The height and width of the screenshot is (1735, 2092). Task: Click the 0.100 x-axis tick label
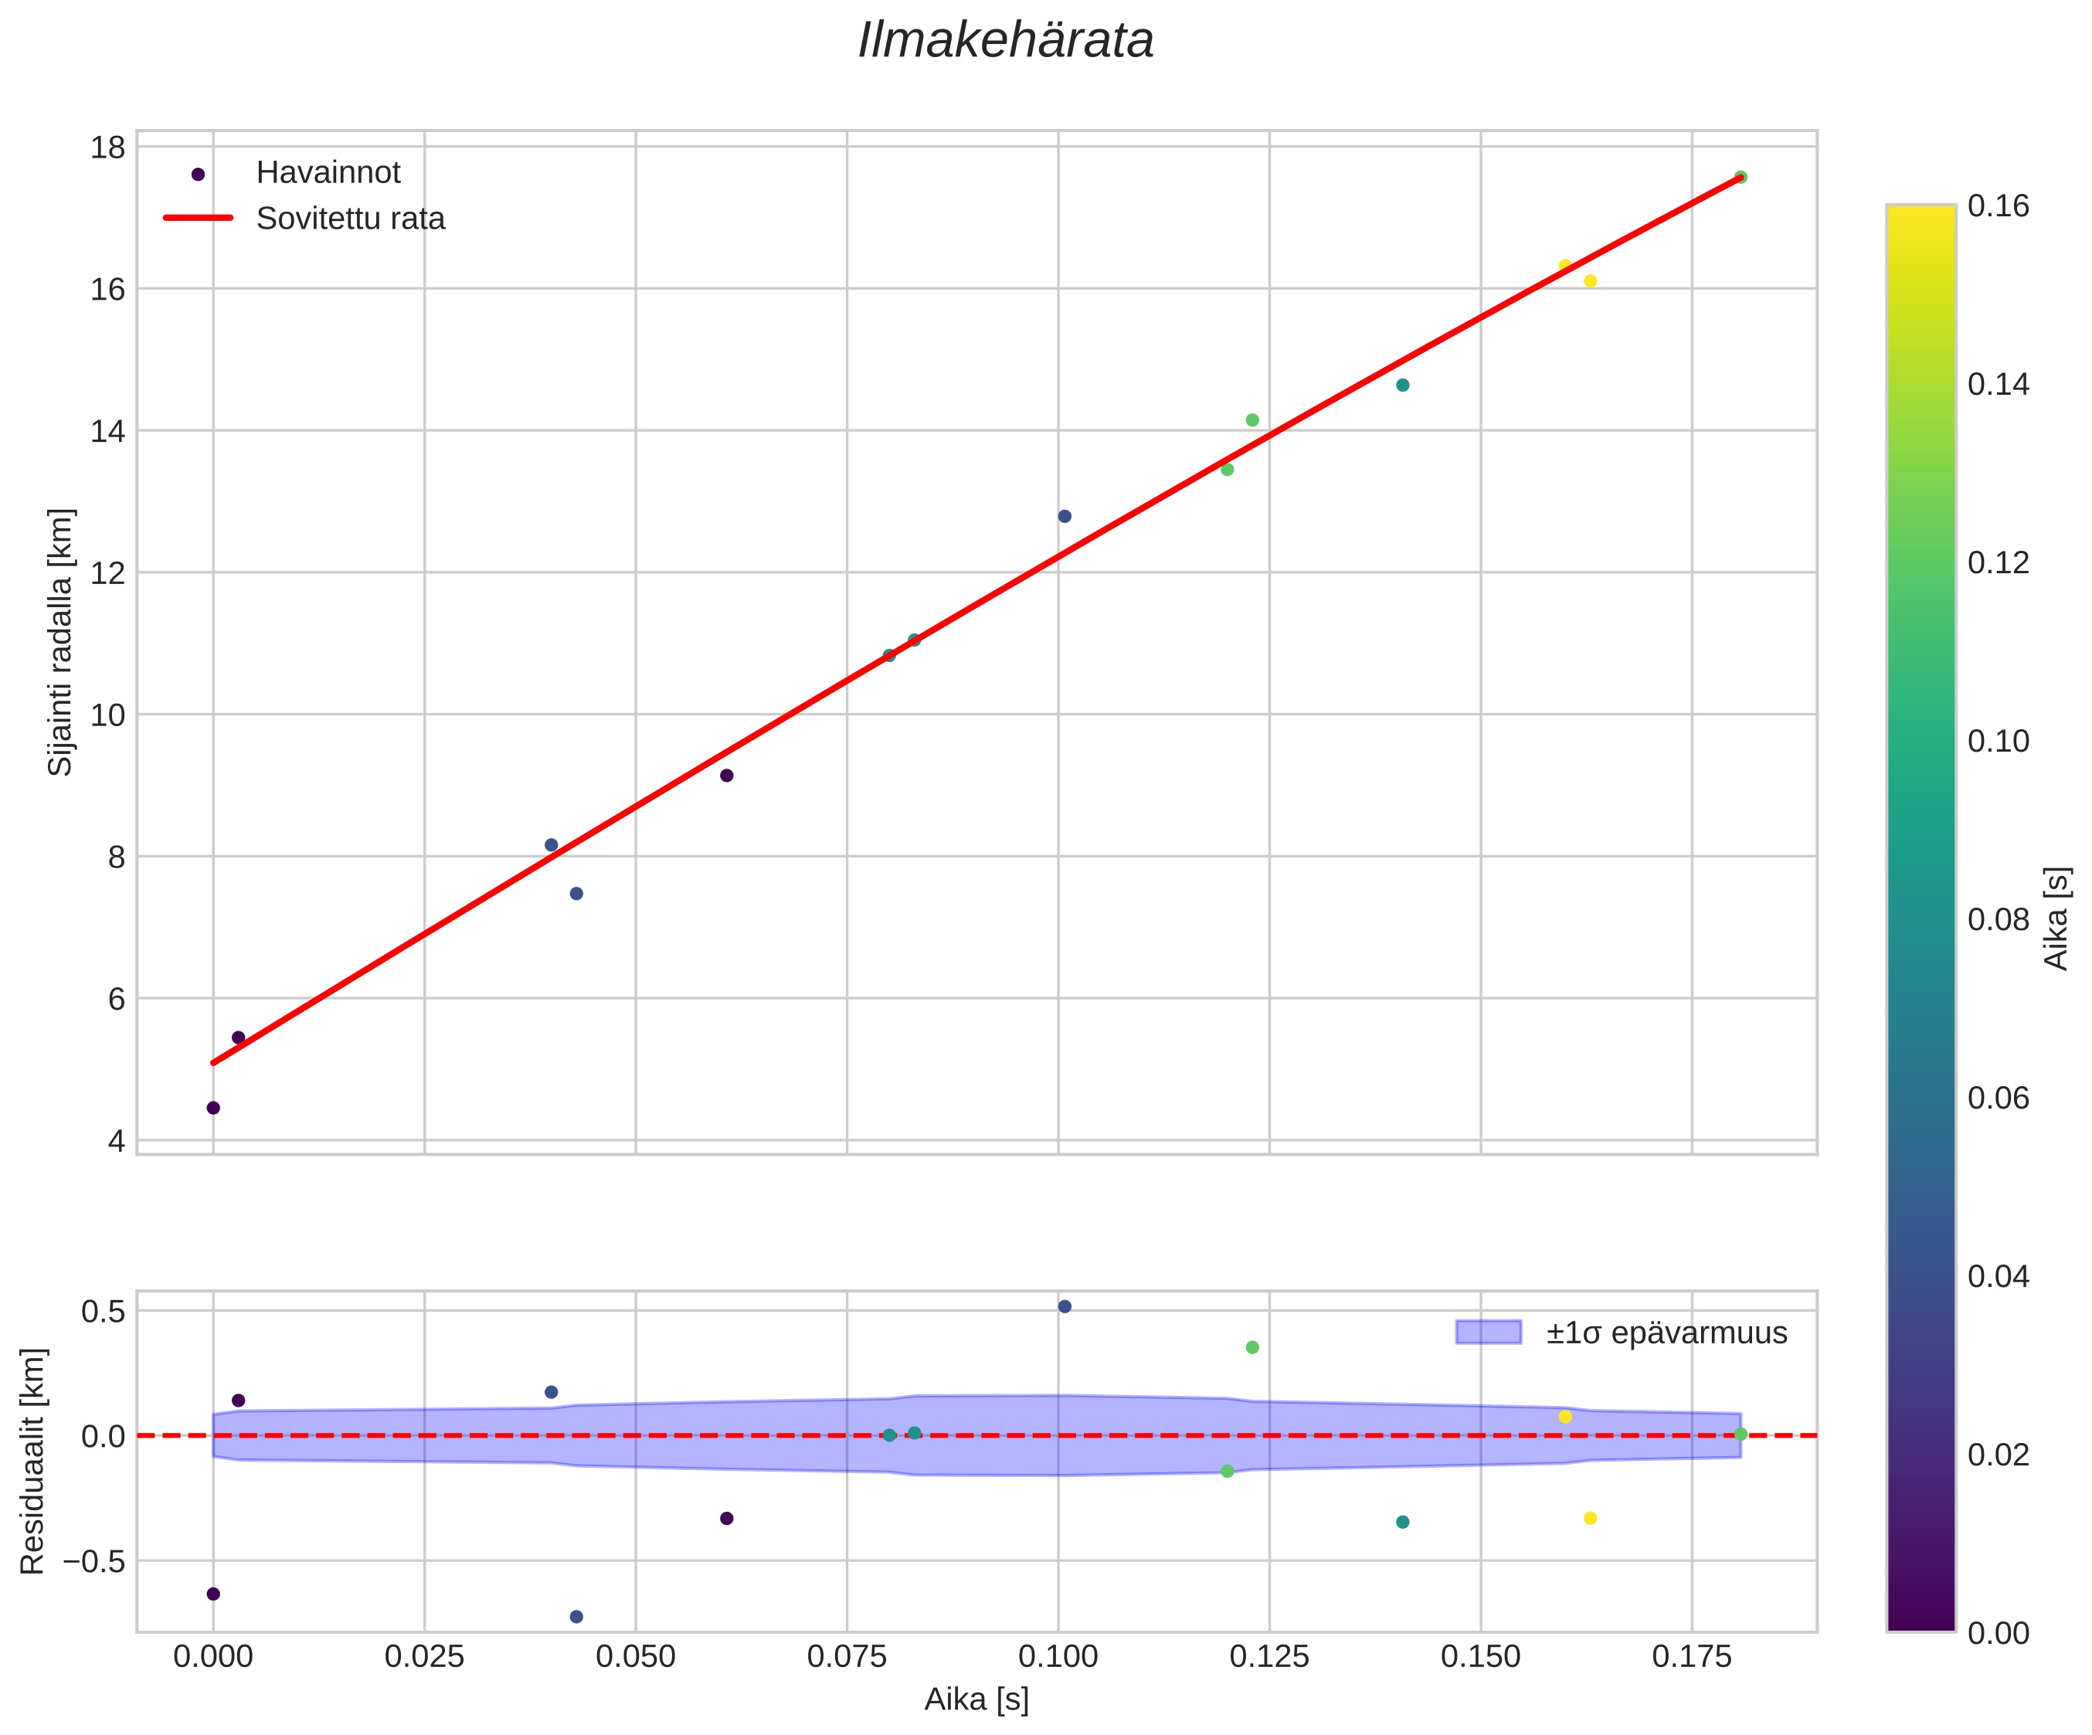[x=1058, y=1656]
